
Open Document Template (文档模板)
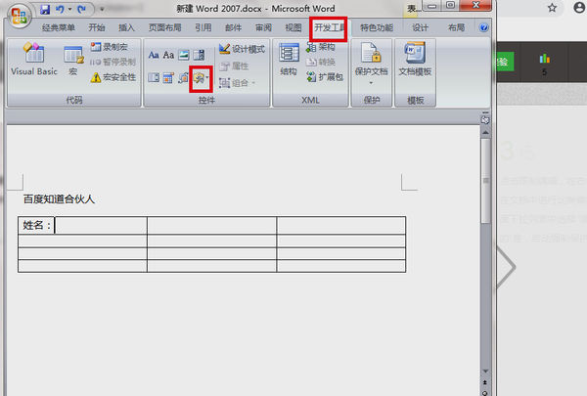(415, 59)
